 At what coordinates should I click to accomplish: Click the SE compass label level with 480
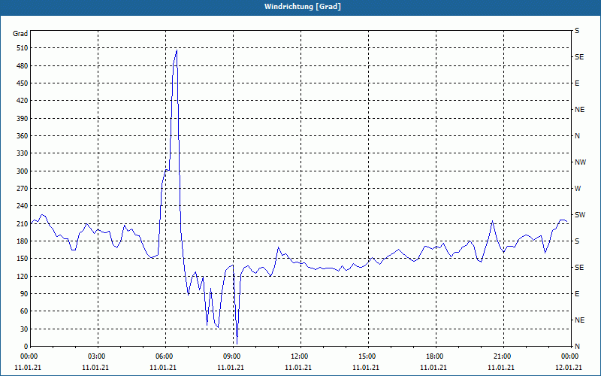pyautogui.click(x=579, y=57)
